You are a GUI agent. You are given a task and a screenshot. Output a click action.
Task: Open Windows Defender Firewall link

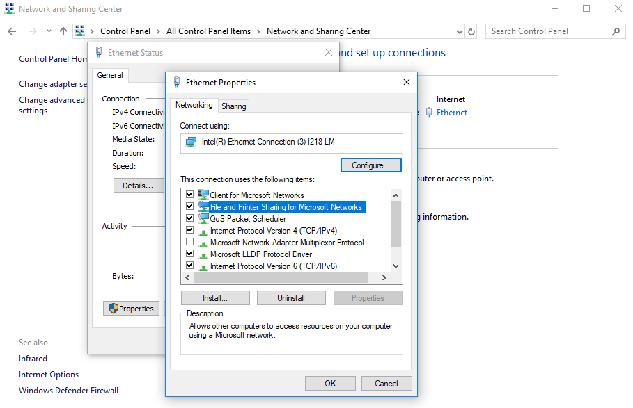[68, 391]
